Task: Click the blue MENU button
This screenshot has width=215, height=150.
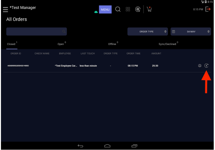Action: [x=105, y=10]
